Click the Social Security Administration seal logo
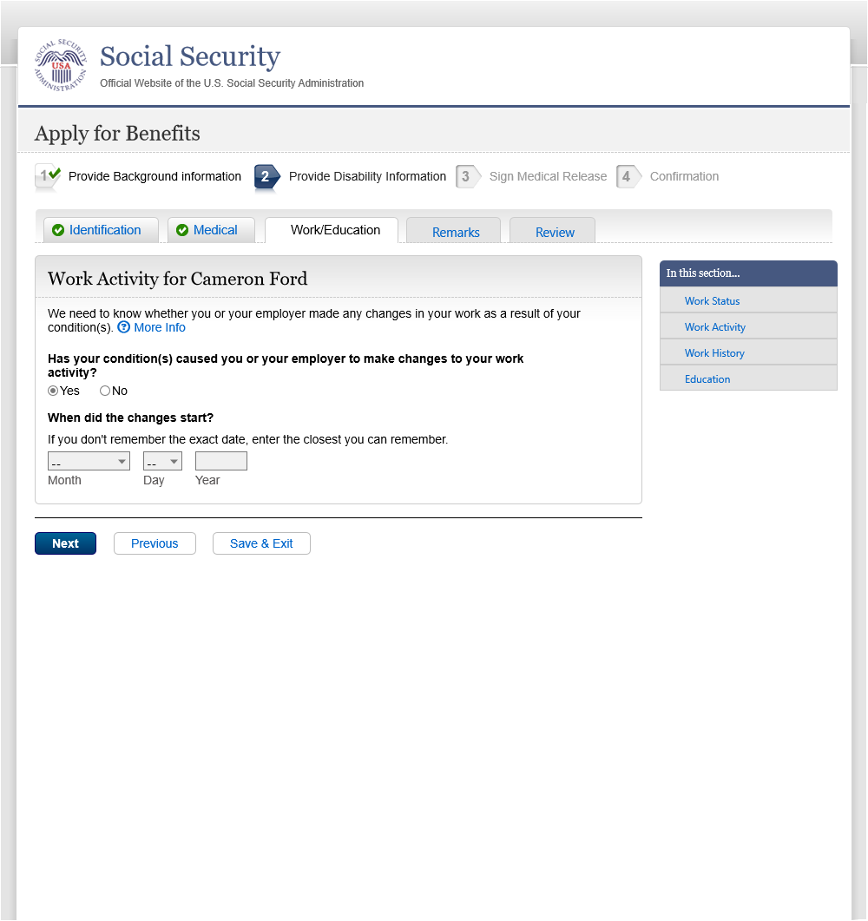Image resolution: width=868 pixels, height=921 pixels. click(x=61, y=66)
